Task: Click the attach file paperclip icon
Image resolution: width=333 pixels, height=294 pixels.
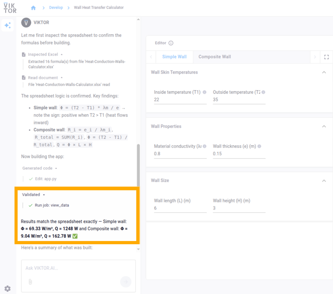Action: point(30,282)
